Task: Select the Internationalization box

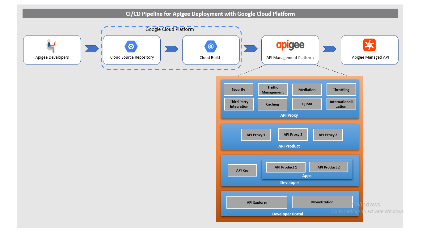Action: point(341,104)
